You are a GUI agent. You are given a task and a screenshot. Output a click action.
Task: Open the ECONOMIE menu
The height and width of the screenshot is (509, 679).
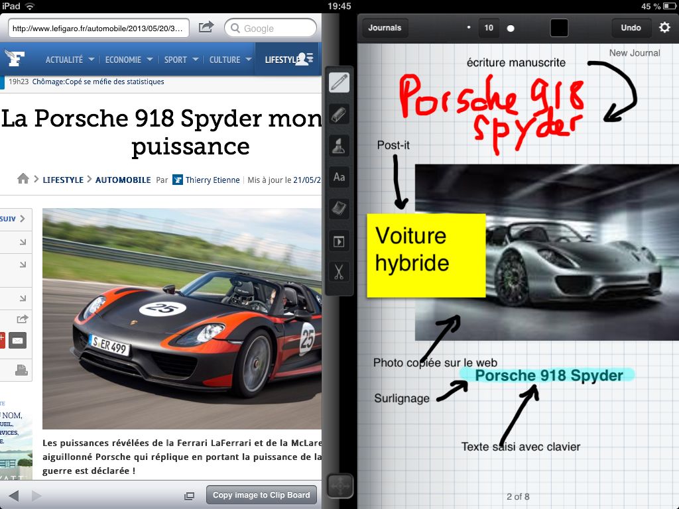[123, 60]
